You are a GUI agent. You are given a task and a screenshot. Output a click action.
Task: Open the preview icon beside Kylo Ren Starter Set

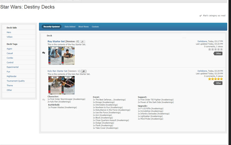[83, 71]
